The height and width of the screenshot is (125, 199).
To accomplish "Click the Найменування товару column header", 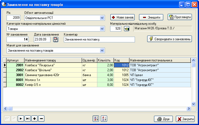I will tap(53, 60).
